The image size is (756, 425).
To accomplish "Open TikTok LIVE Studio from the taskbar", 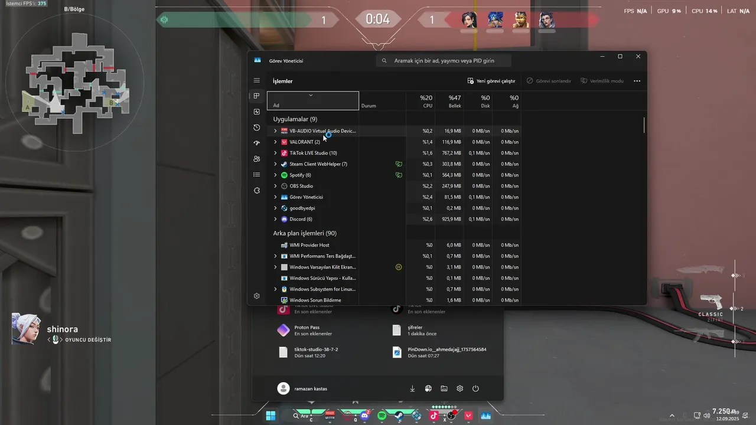I will click(434, 416).
